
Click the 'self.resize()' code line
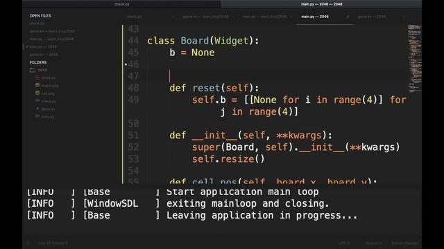click(228, 159)
